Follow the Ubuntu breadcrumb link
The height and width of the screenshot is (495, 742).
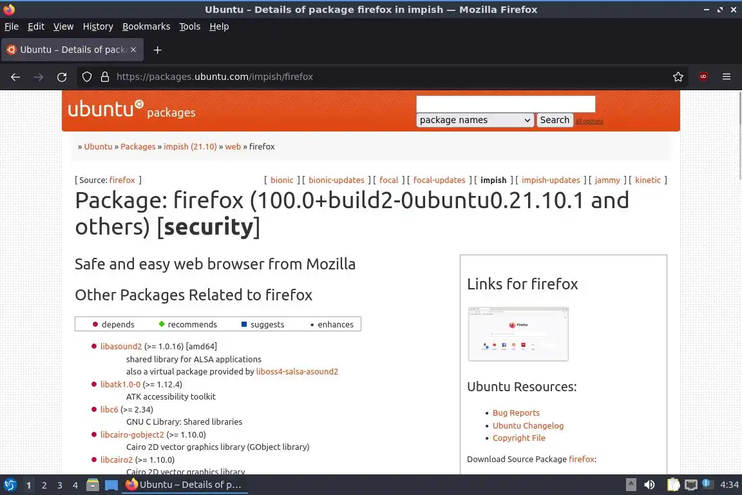[x=98, y=146]
